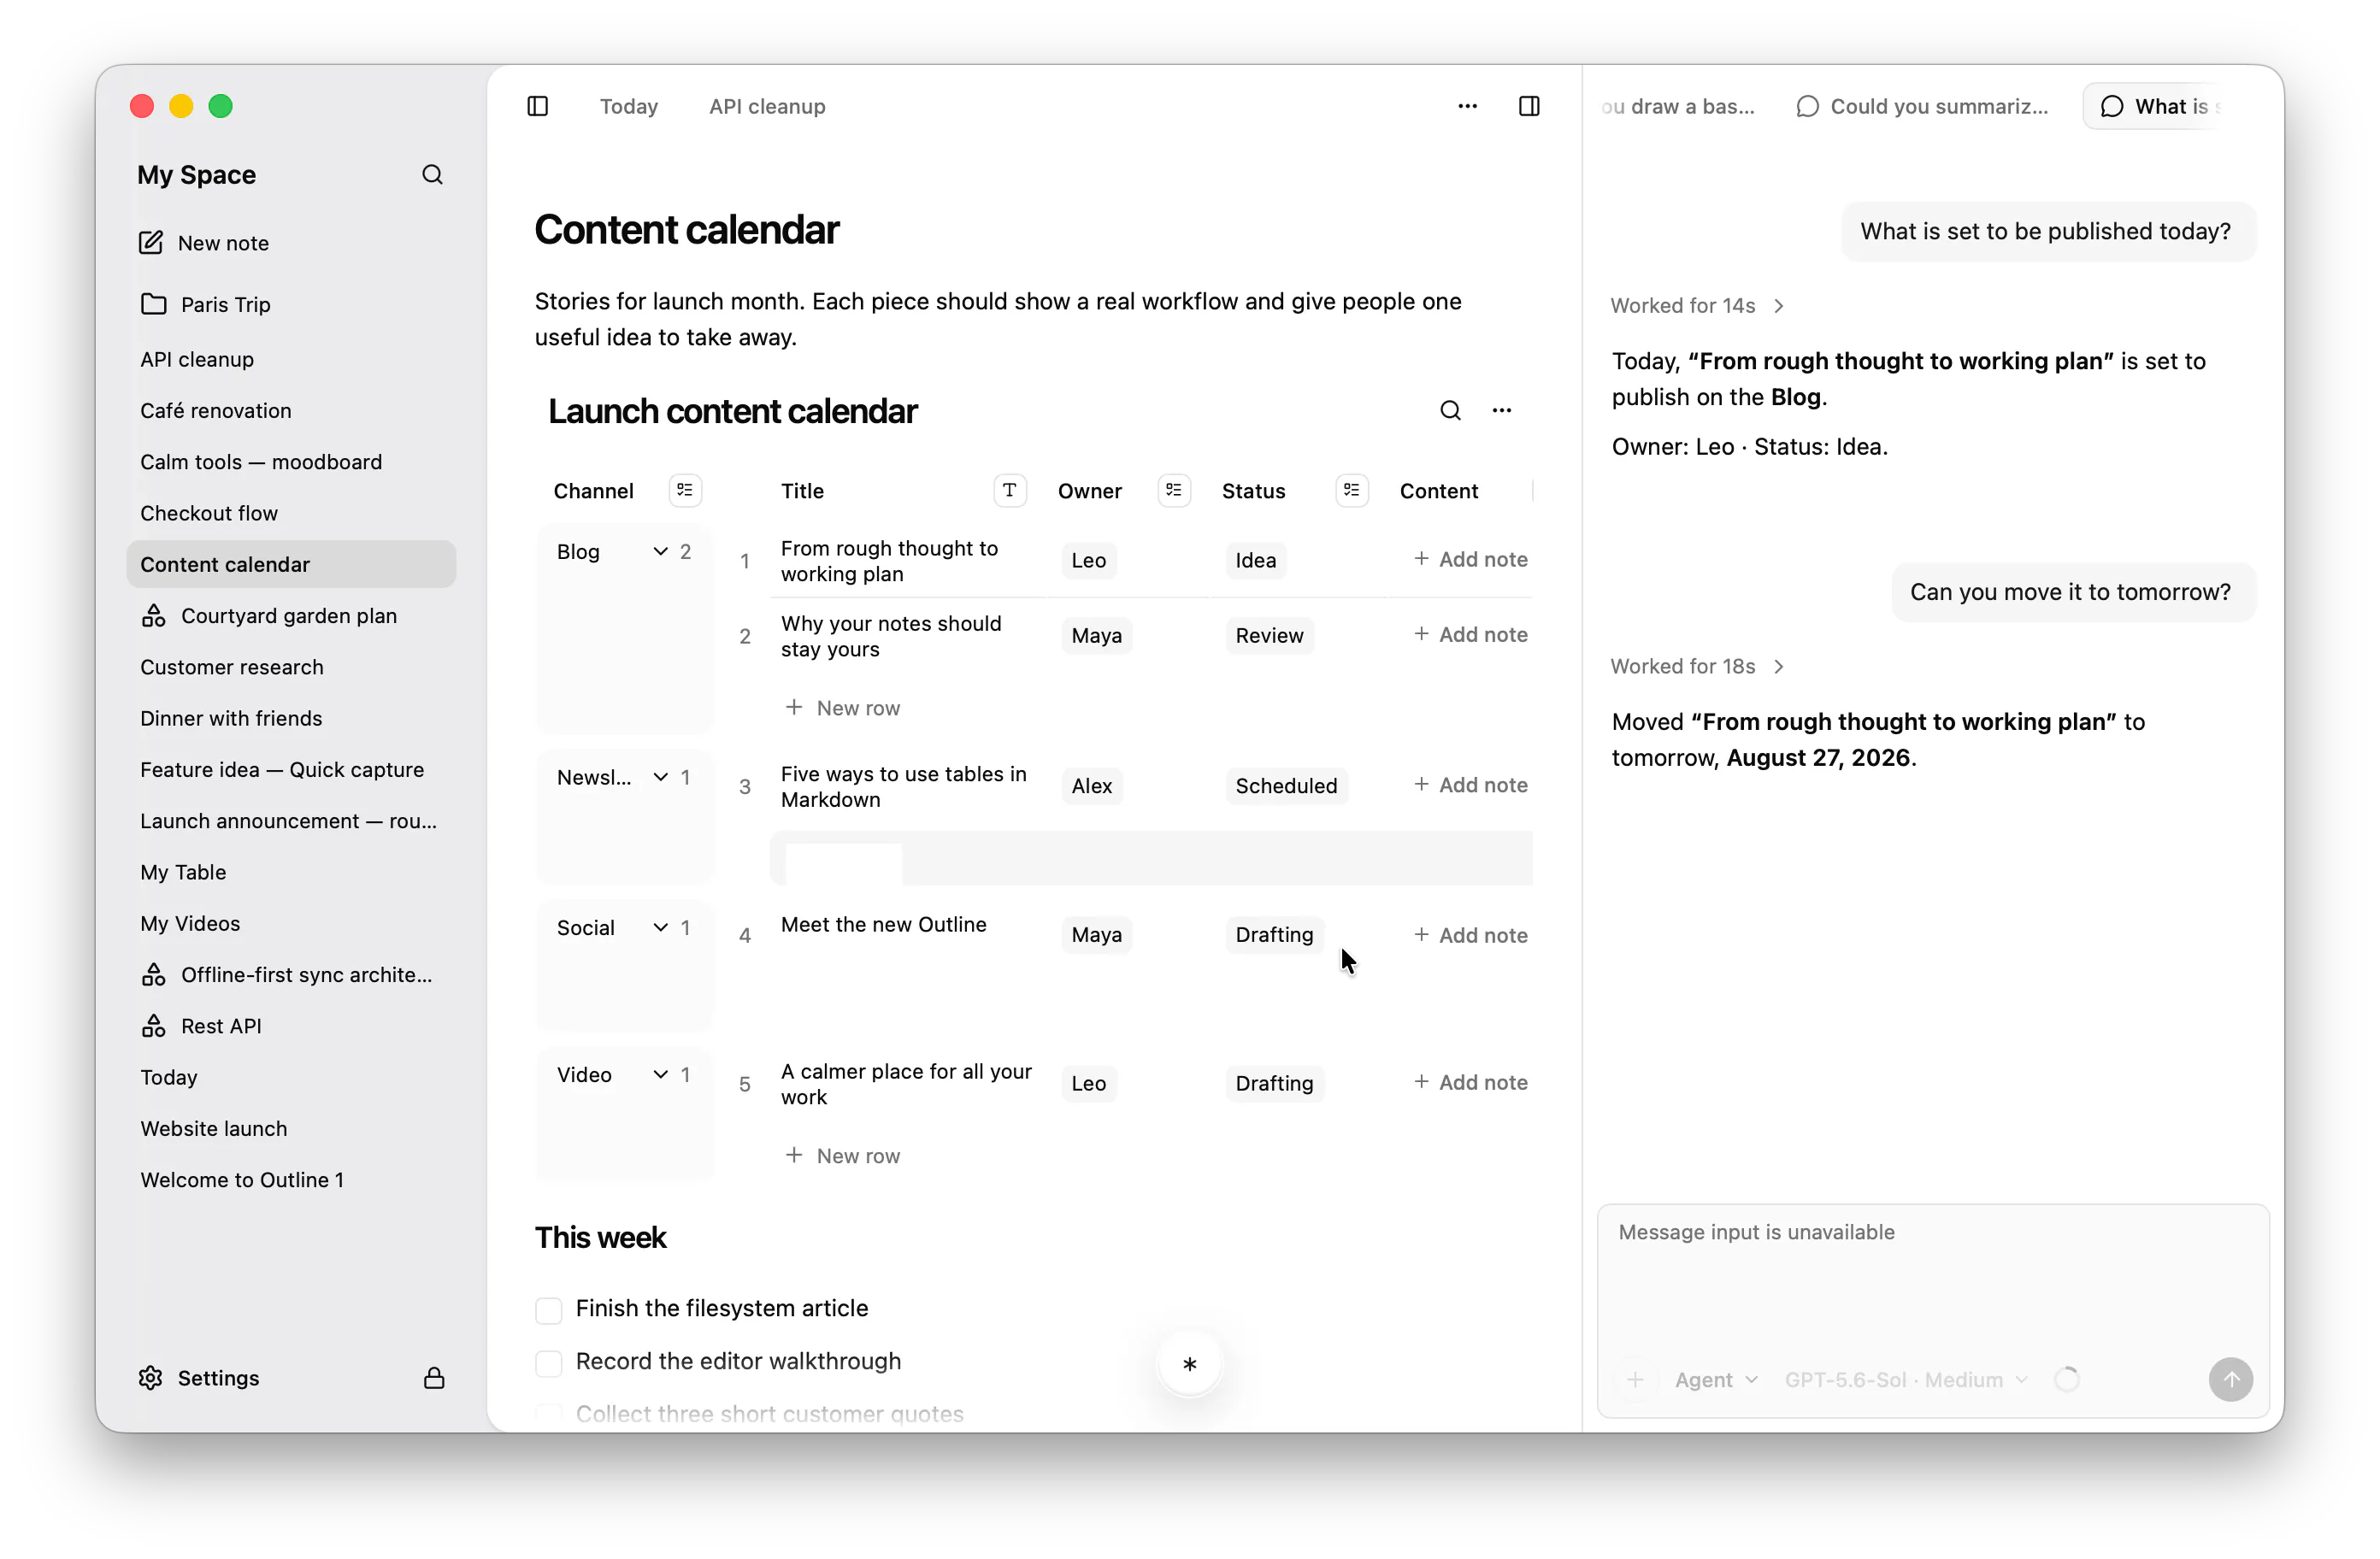The image size is (2380, 1559).
Task: Click the floating asterisk assistant button
Action: [x=1189, y=1363]
